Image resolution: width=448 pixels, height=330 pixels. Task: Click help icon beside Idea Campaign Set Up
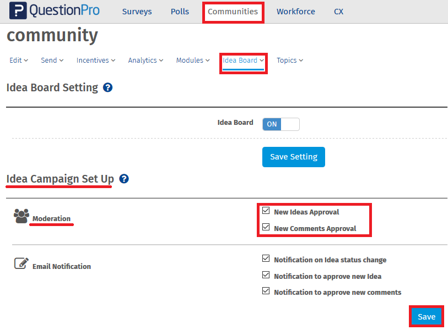pos(124,179)
